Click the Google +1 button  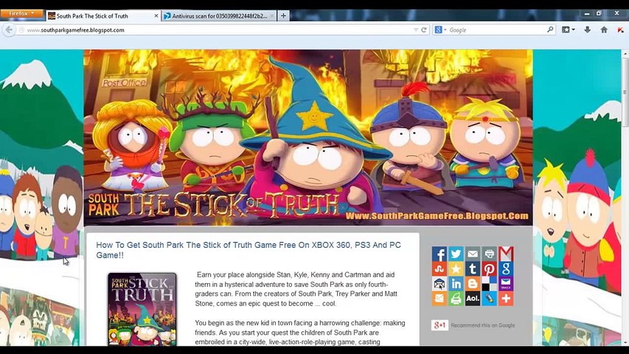(x=439, y=325)
